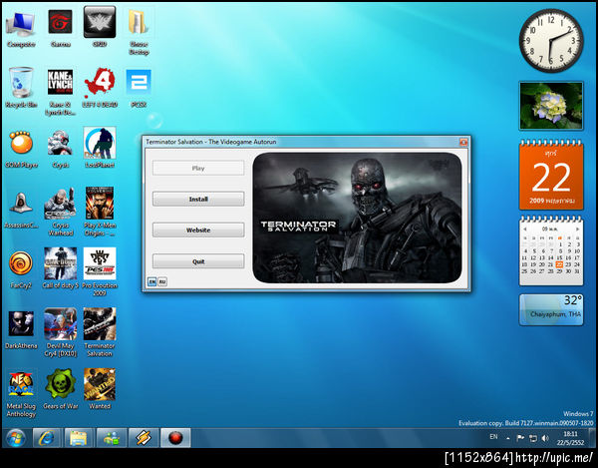598x468 pixels.
Task: Click the hydrangea slideshow gadget picture
Action: pos(551,106)
